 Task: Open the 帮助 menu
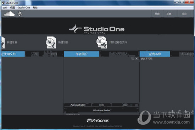pyautogui.click(x=35, y=8)
